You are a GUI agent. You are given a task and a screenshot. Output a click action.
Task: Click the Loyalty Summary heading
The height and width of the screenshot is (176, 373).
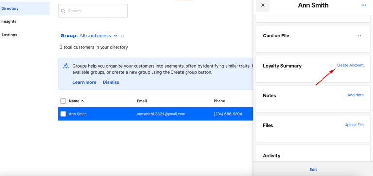[x=282, y=66]
